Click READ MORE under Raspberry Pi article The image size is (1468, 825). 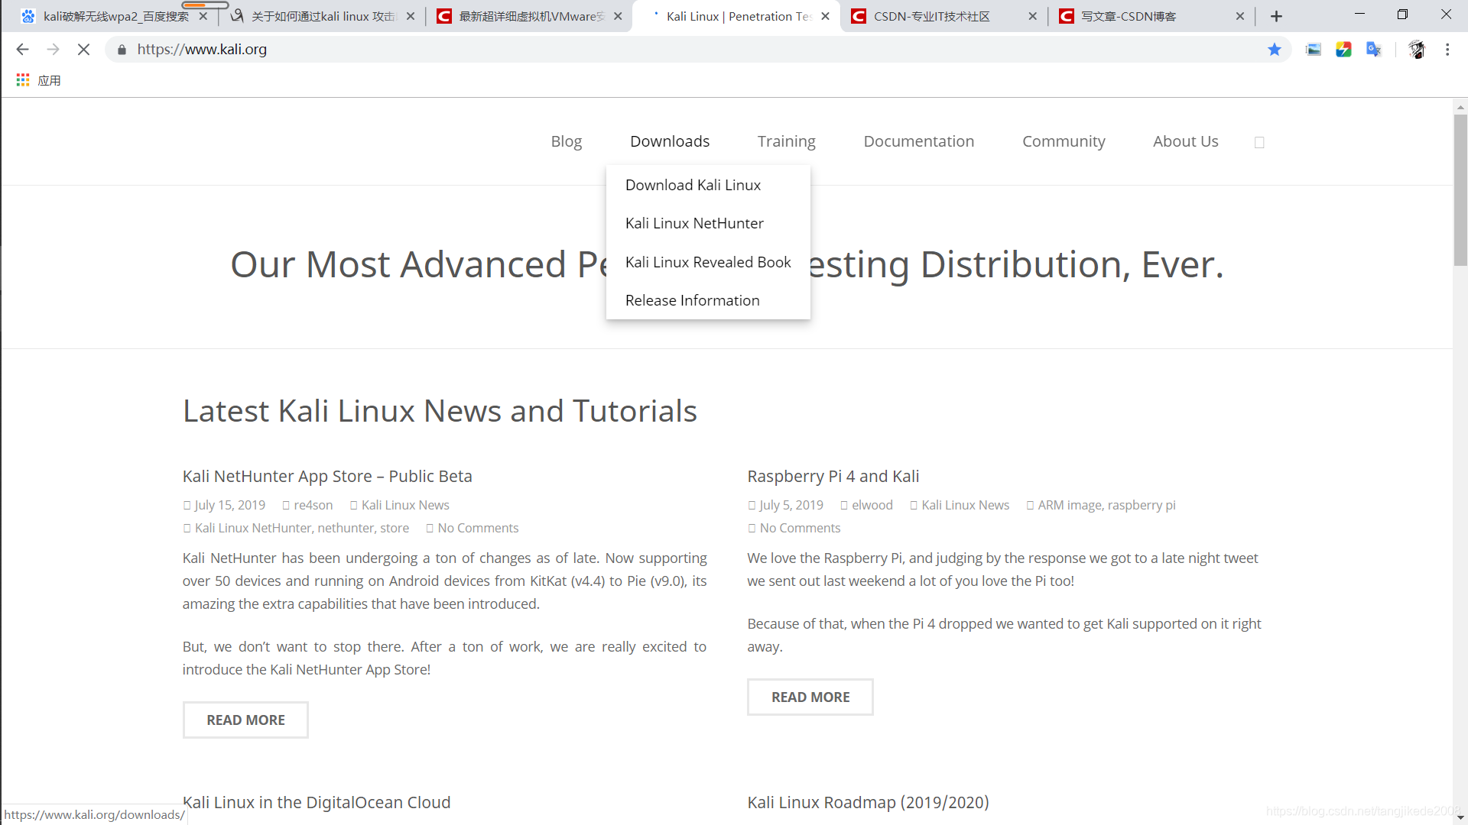[810, 697]
